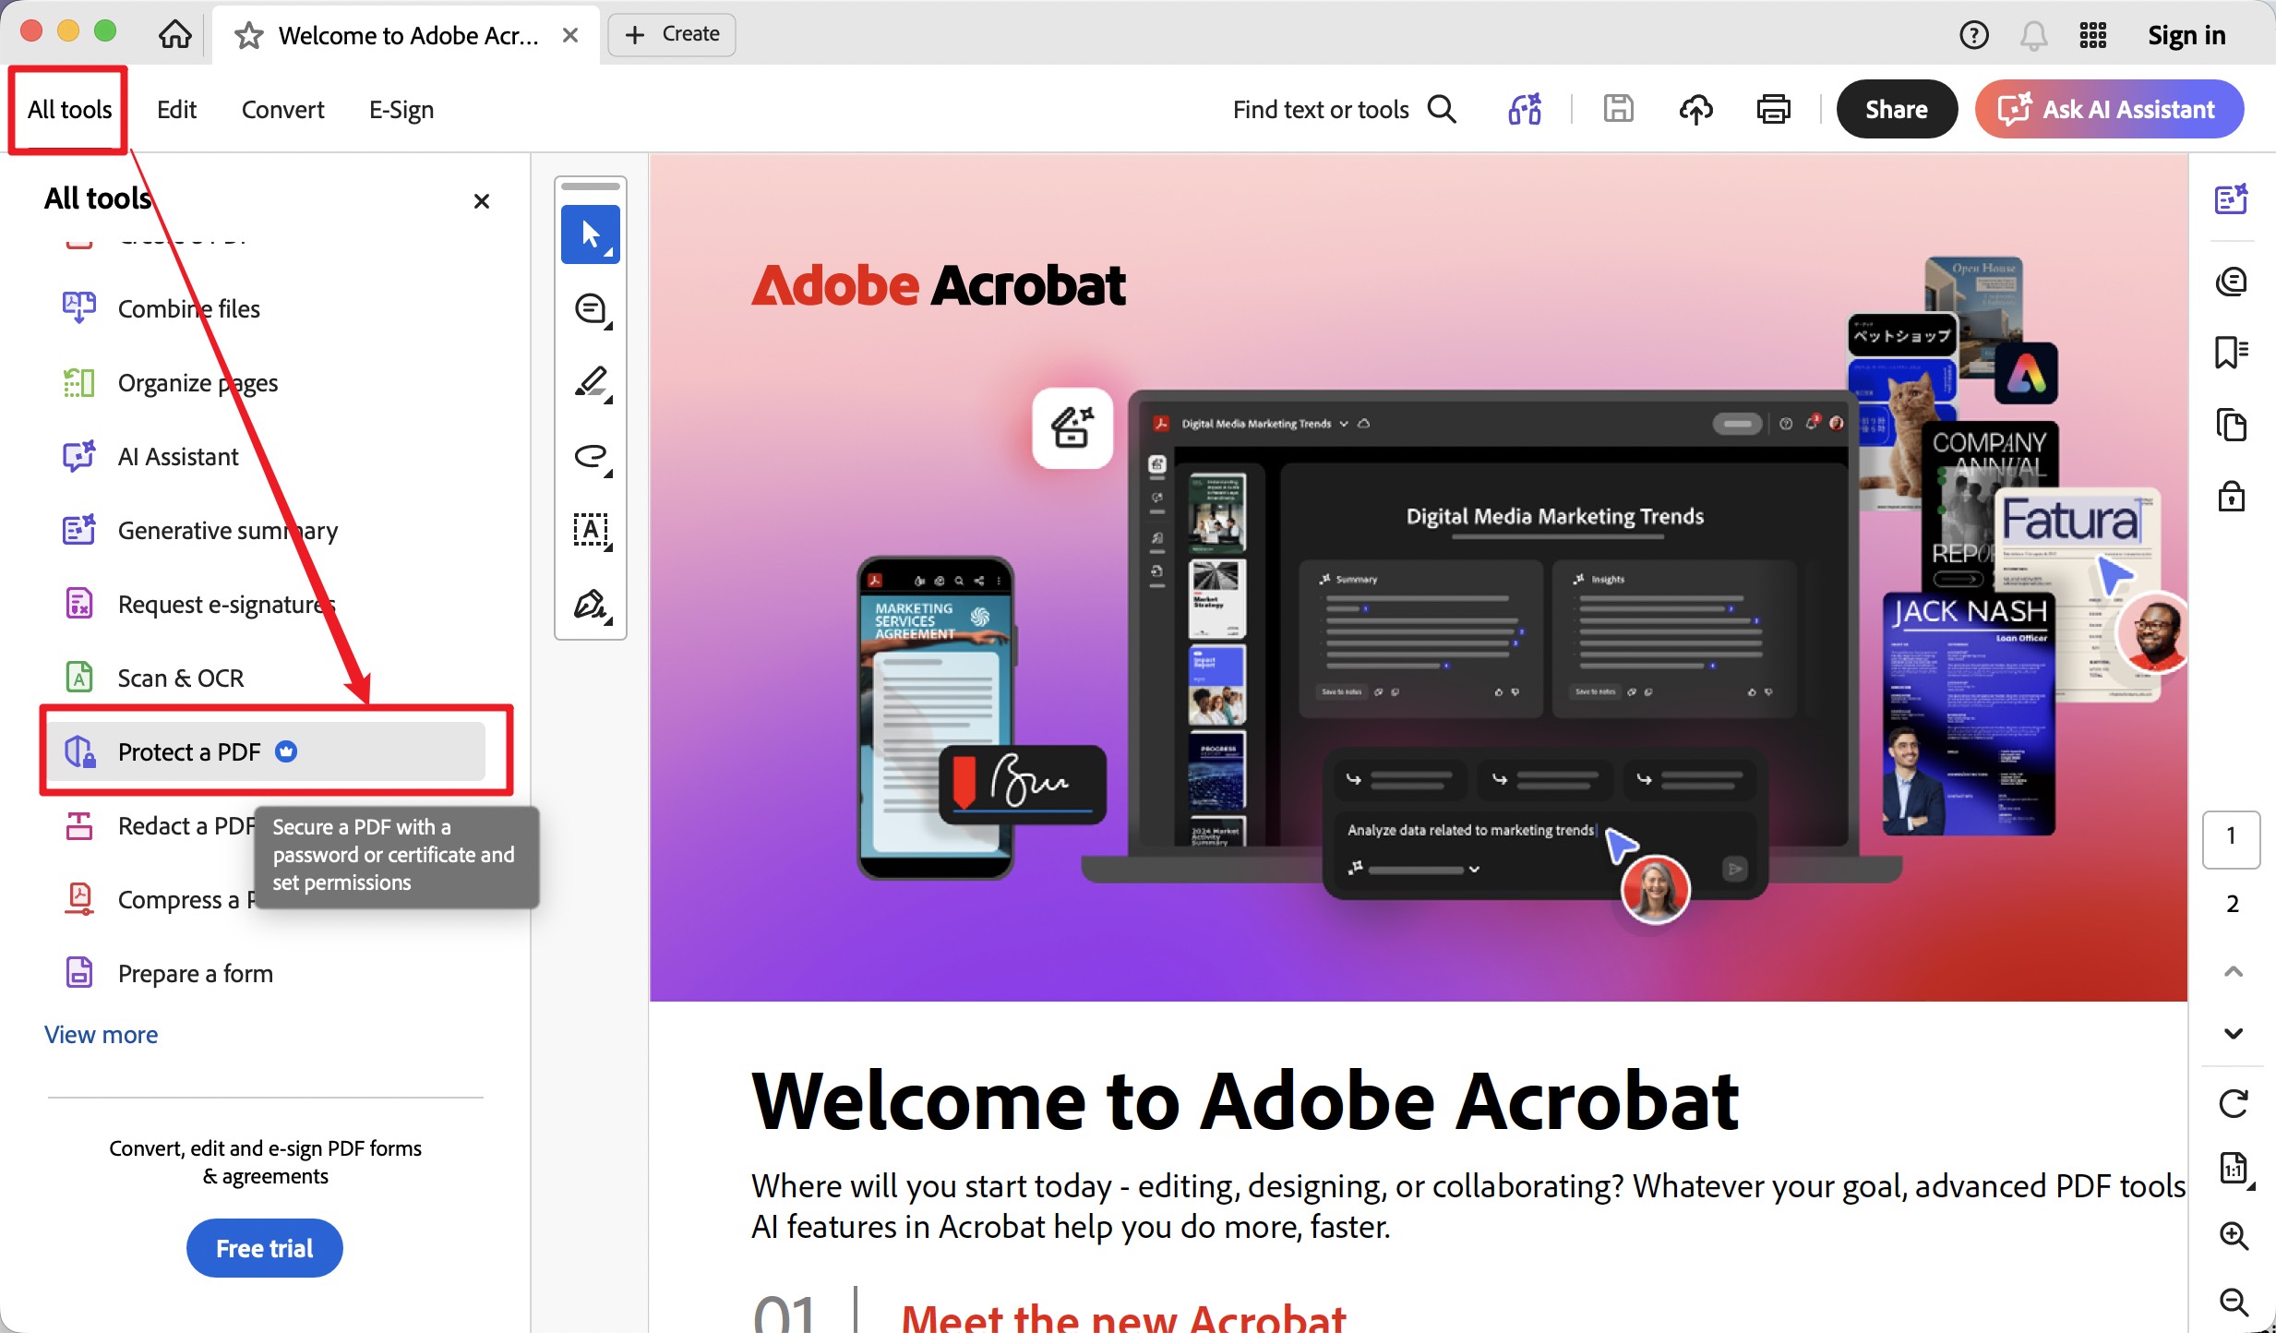Go to previous page with up chevron
The height and width of the screenshot is (1333, 2276).
click(x=2233, y=971)
